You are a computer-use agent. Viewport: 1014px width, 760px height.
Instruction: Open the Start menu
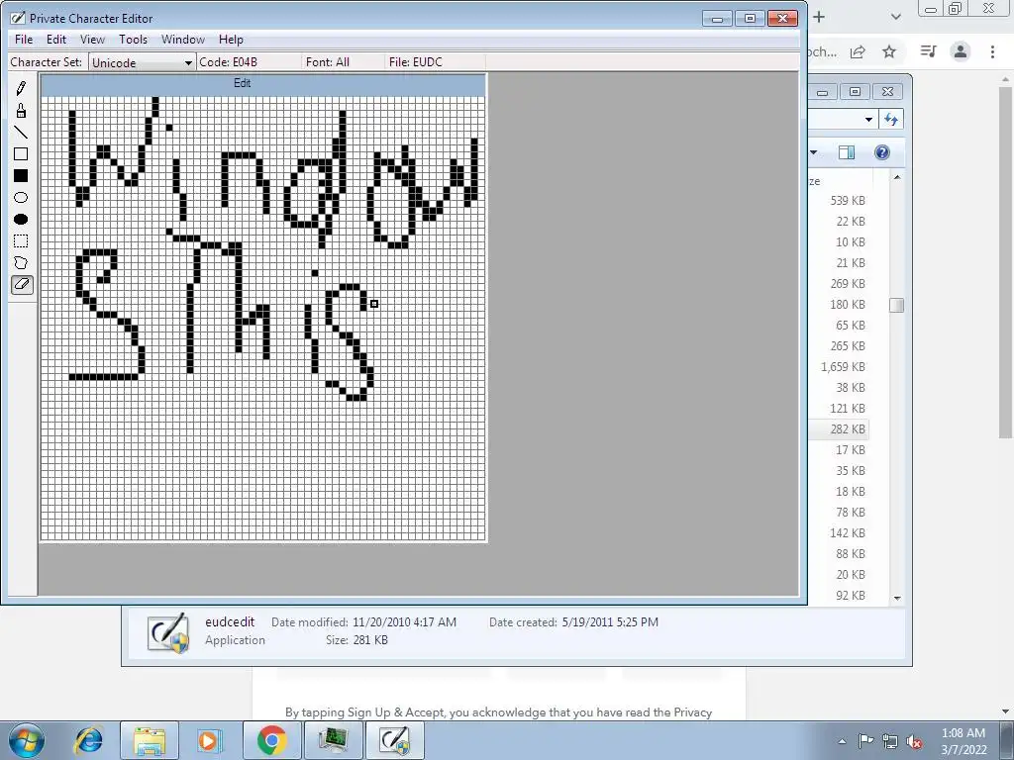27,740
